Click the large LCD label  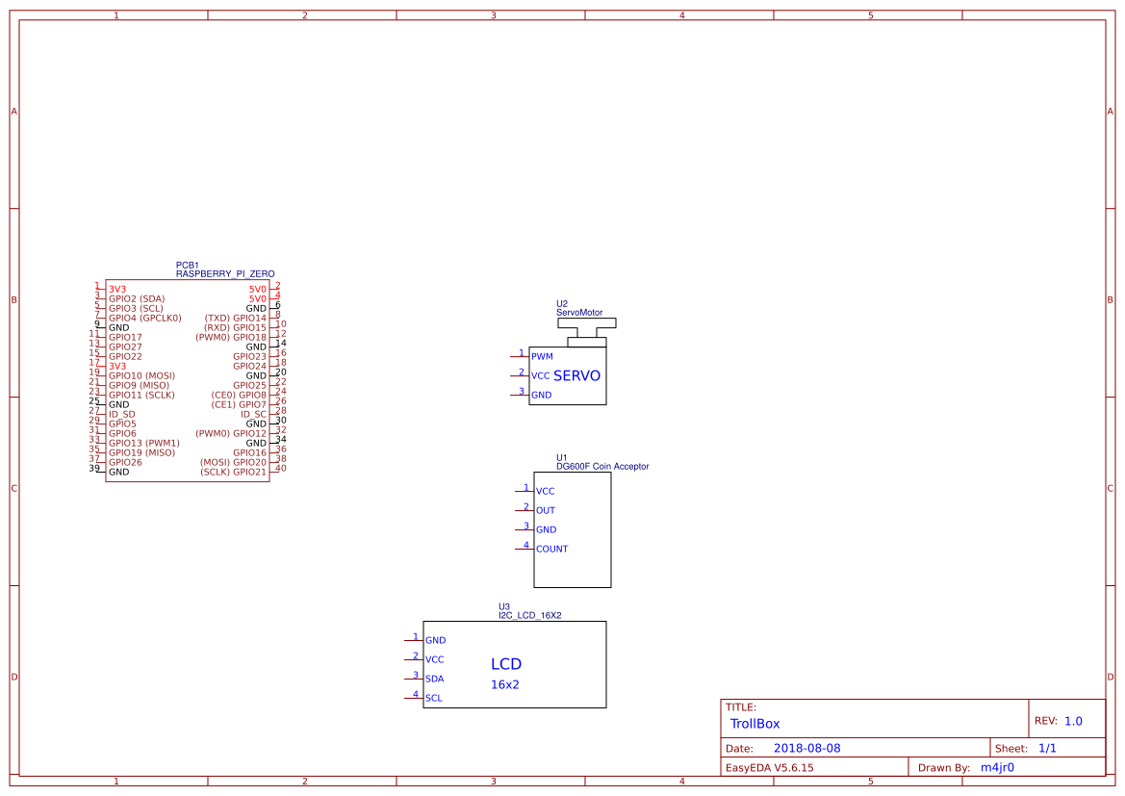pyautogui.click(x=506, y=664)
